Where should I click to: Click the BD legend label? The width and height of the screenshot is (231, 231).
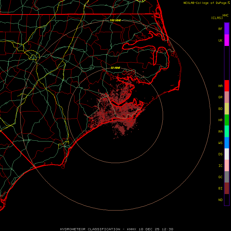tap(220, 109)
